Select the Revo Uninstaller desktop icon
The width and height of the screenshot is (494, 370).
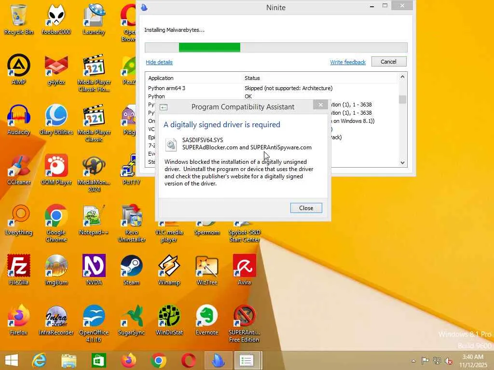[131, 224]
